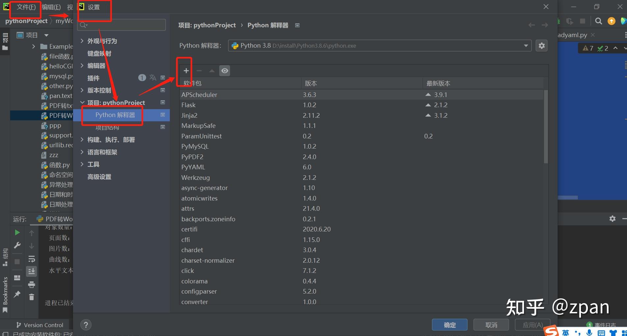
Task: Toggle soft-wrap icon in run panel
Action: [32, 259]
